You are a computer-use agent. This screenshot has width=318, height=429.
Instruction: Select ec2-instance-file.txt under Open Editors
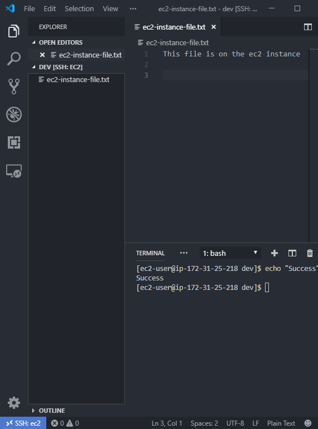click(x=76, y=55)
